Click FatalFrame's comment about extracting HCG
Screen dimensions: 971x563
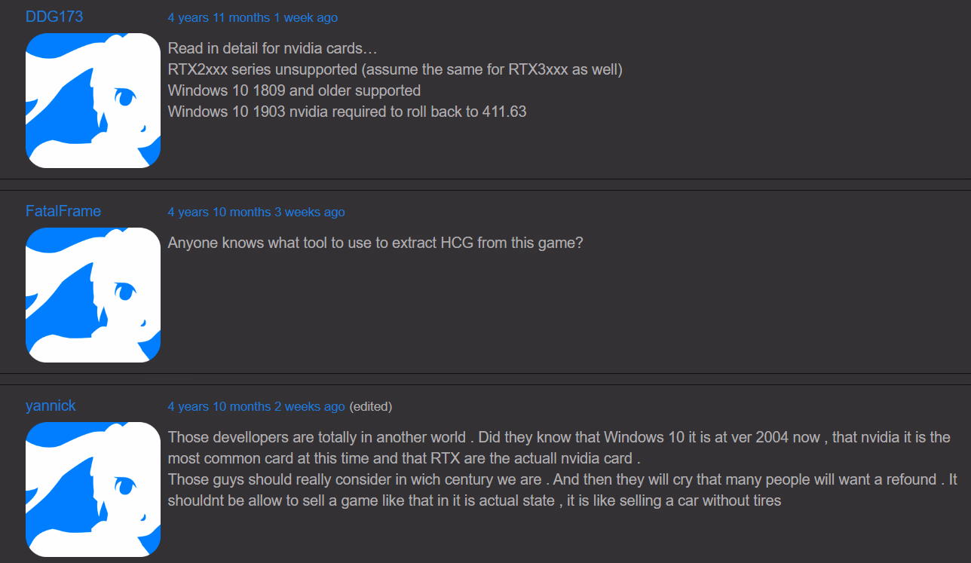click(375, 243)
